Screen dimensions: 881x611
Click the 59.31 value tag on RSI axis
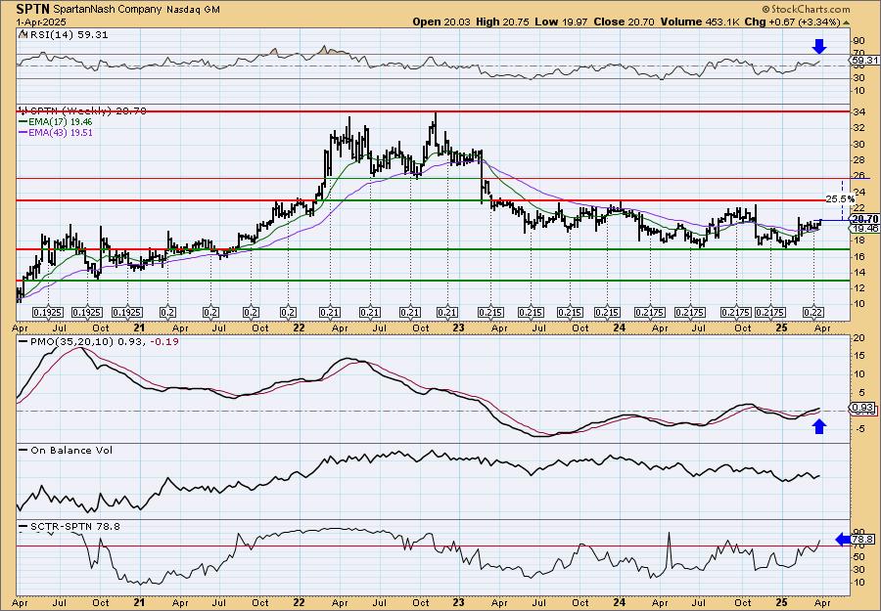pyautogui.click(x=865, y=60)
